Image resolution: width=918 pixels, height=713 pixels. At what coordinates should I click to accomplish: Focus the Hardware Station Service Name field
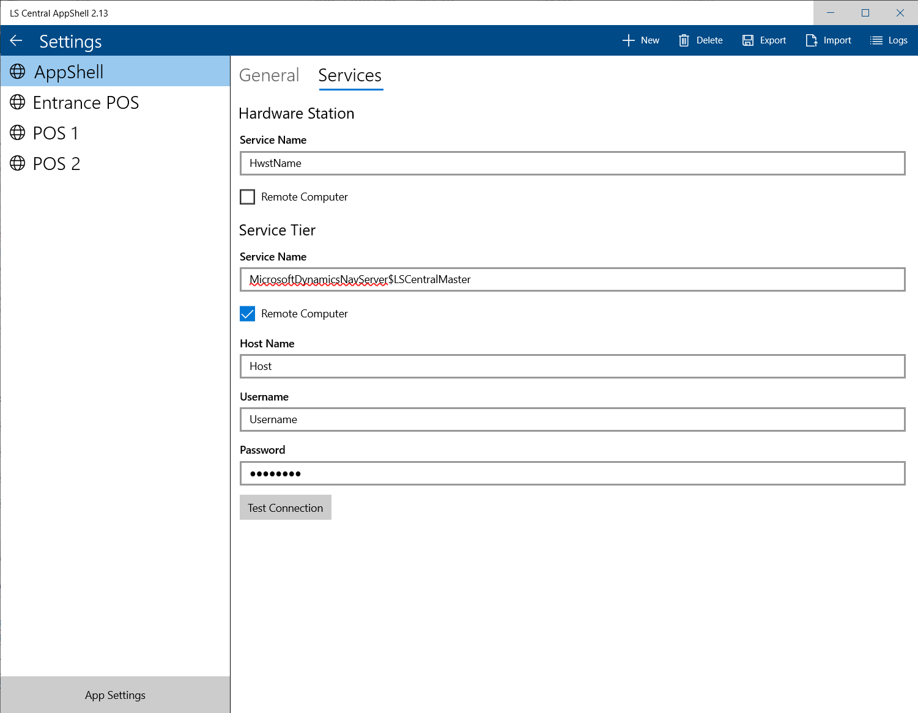tap(572, 163)
